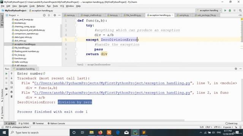The height and width of the screenshot is (136, 243).
Task: Click func() breadcrumb under editor
Action: 80,65
